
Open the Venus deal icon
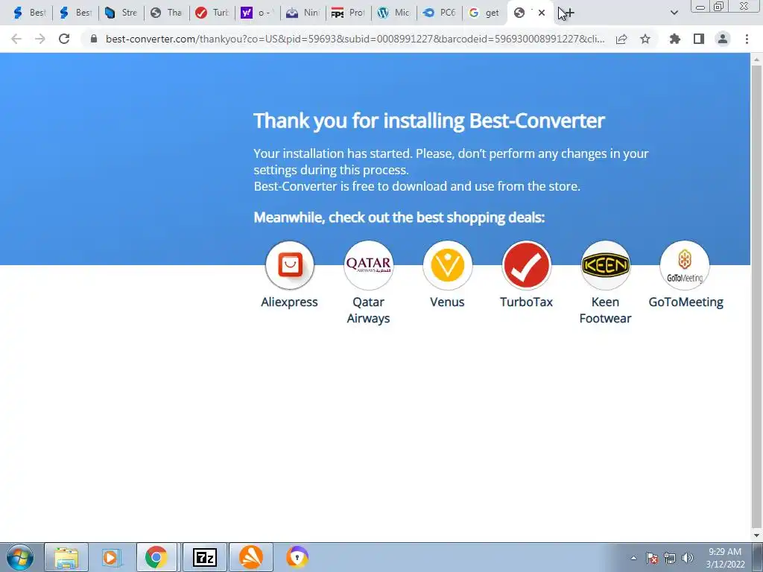(x=447, y=265)
